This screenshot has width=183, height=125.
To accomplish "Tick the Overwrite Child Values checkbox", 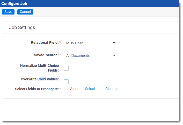I will 66,82.
